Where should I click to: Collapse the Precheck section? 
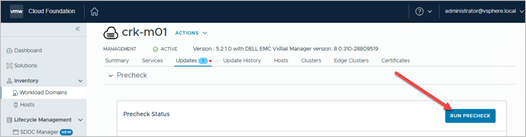click(111, 76)
